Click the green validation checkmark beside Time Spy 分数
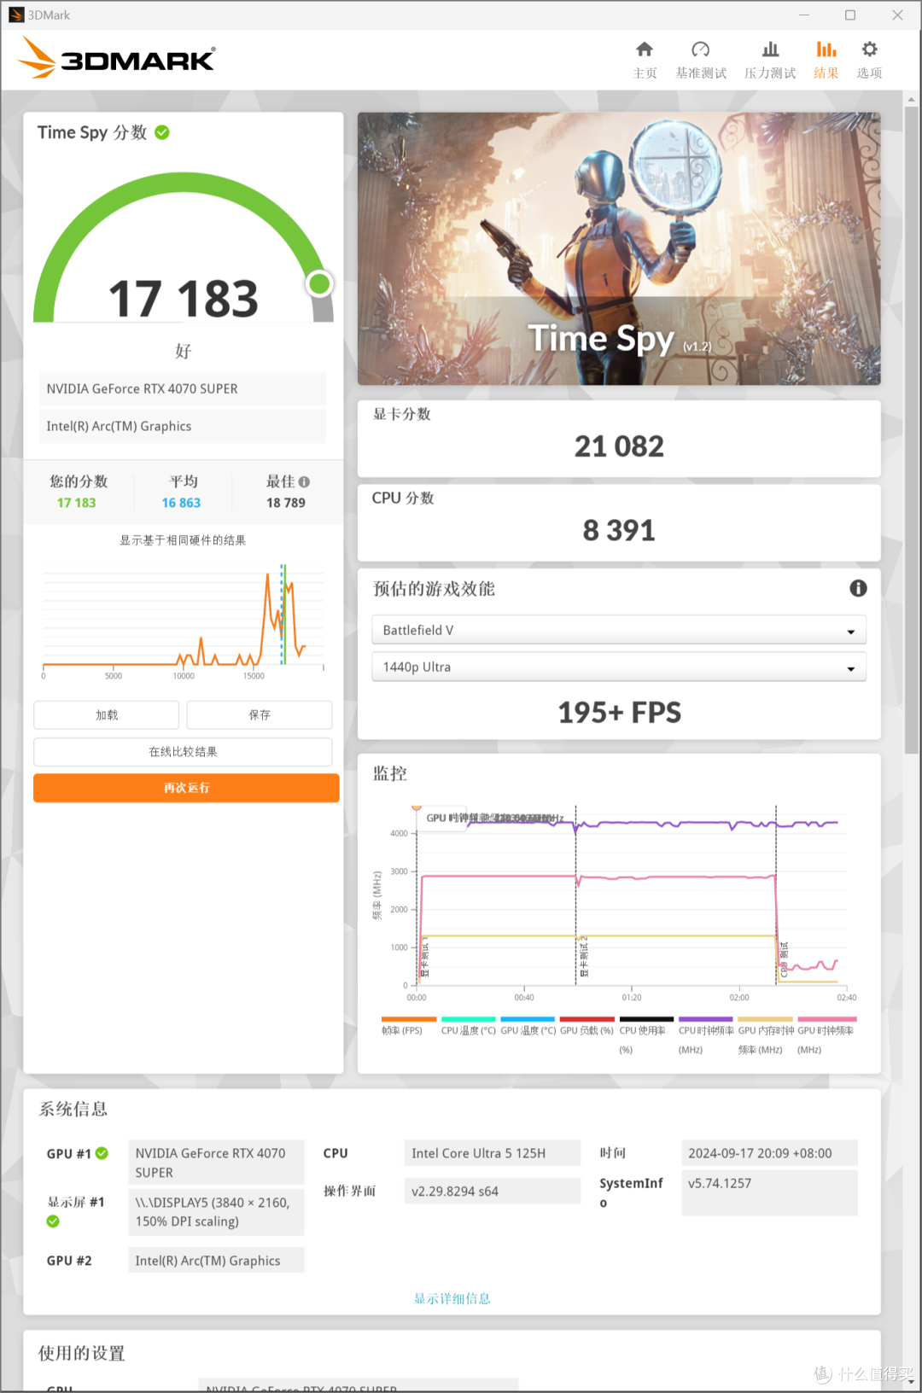 [x=162, y=132]
